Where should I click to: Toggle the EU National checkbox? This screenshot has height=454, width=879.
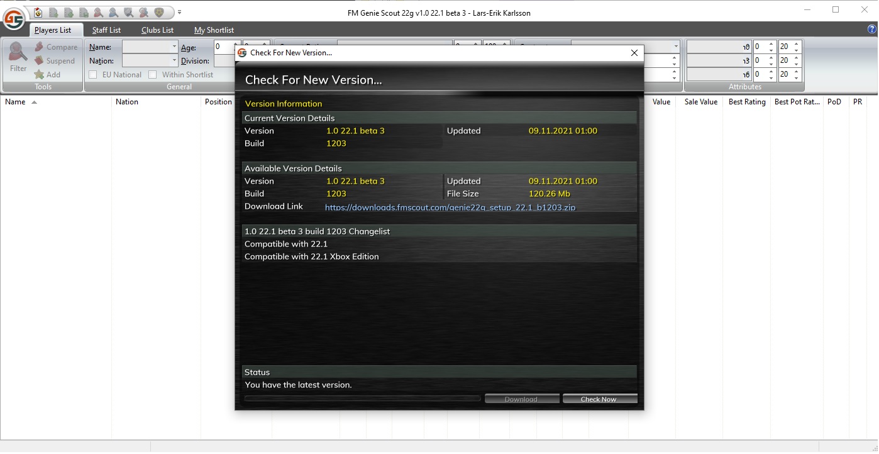tap(93, 75)
